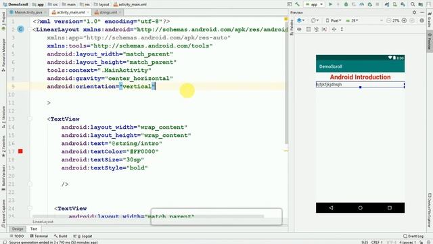Click the layout folder in breadcrumb path
433x244 pixels.
(x=101, y=5)
